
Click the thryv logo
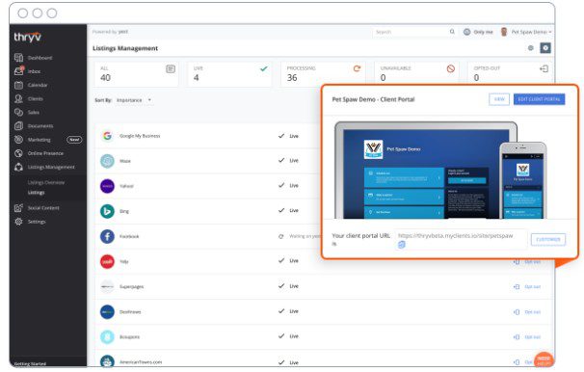28,37
